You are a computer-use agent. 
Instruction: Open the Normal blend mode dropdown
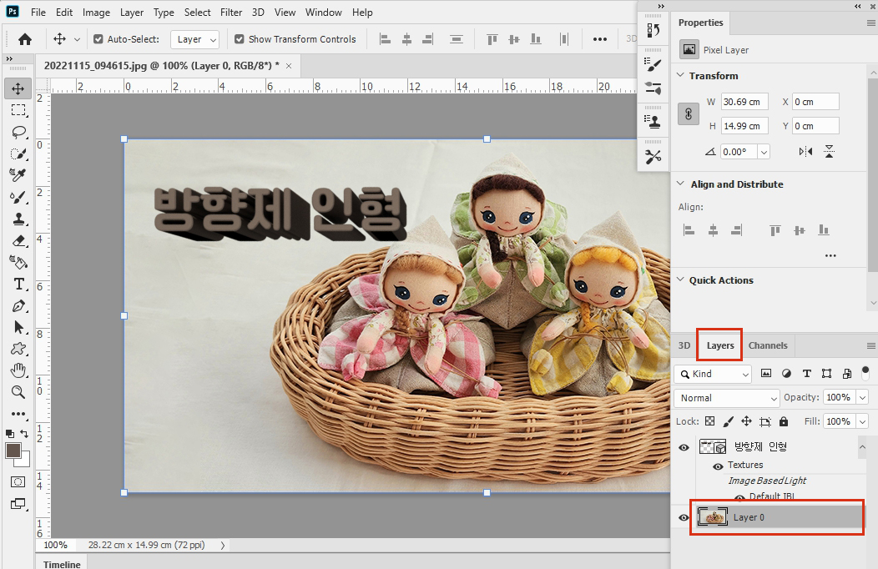[x=727, y=398]
